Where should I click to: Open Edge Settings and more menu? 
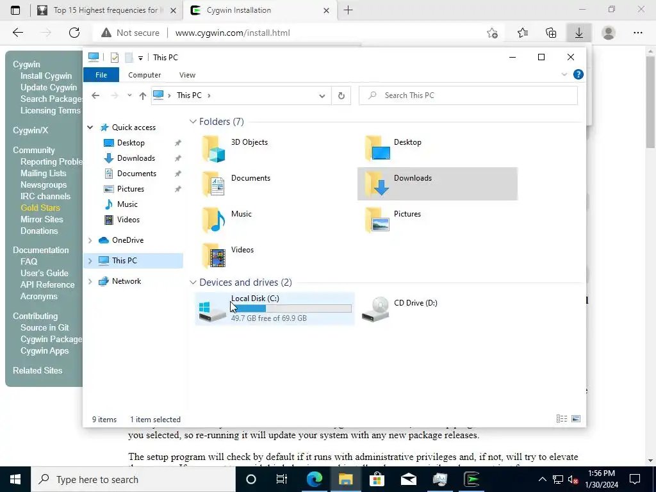coord(637,33)
